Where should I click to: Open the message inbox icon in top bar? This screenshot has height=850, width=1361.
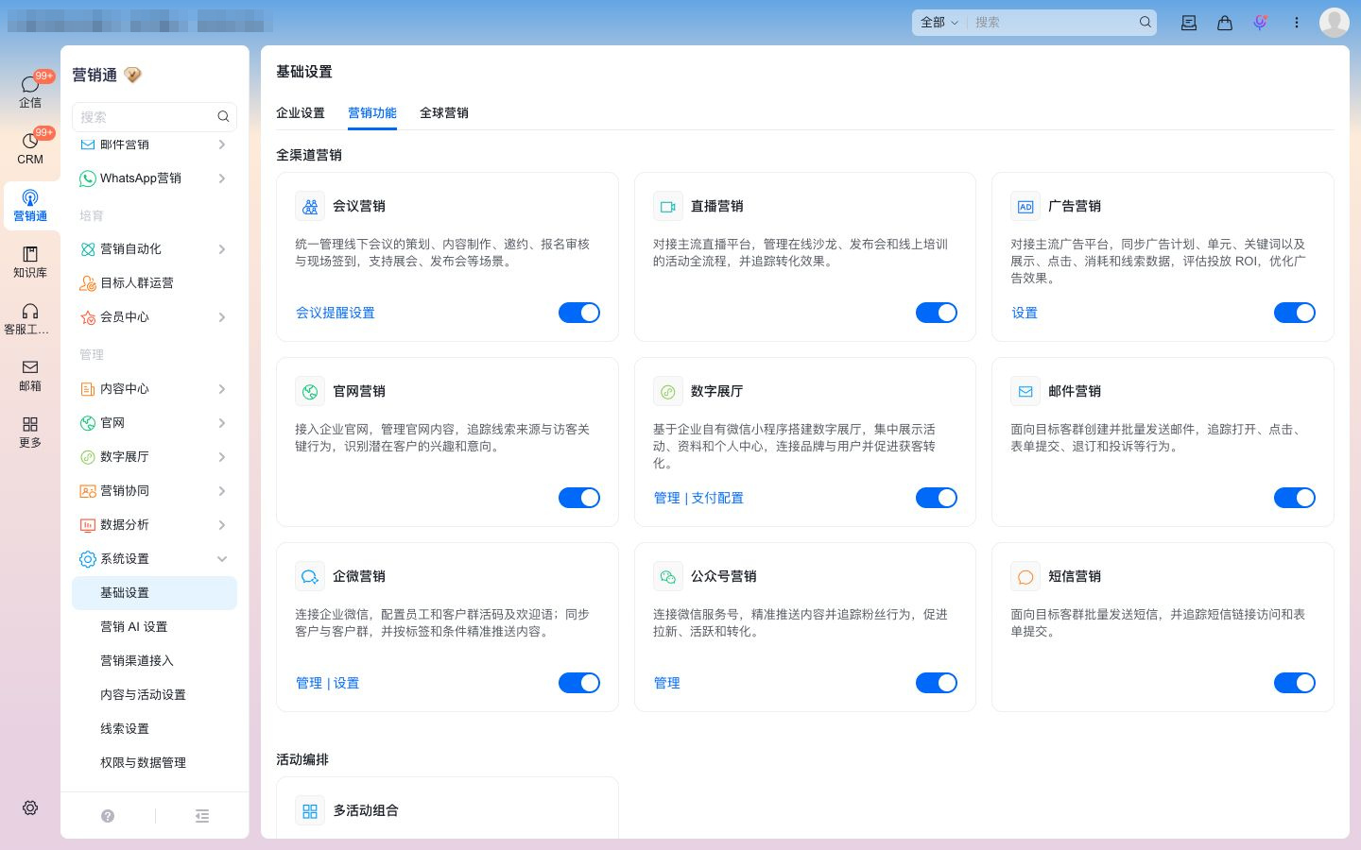coord(1189,23)
